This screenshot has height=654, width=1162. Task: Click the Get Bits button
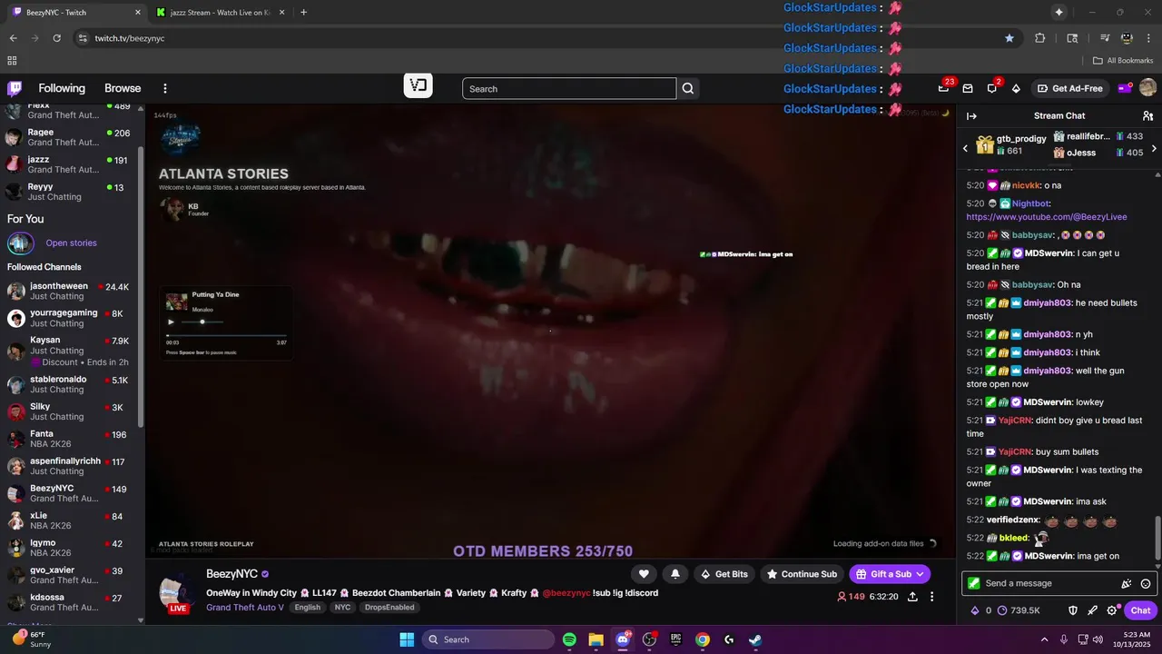click(724, 574)
